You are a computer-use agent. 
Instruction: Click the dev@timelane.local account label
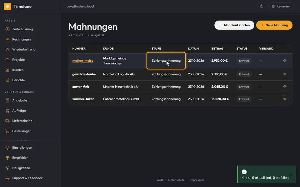[80, 7]
